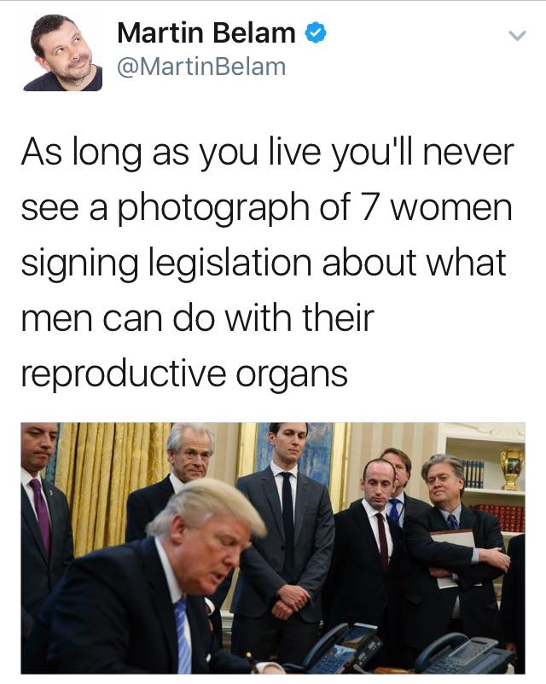This screenshot has height=684, width=546.
Task: Click the word 'legislation' in the tweet
Action: (230, 264)
